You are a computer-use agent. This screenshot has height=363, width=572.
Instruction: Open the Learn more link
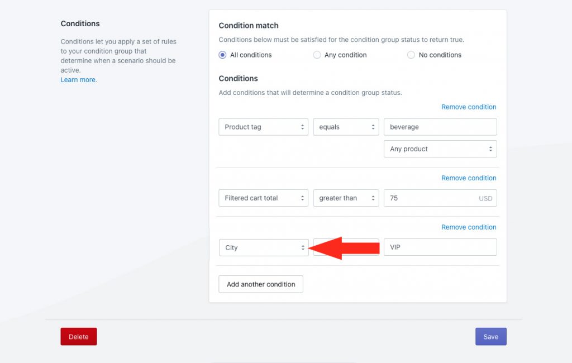tap(79, 80)
